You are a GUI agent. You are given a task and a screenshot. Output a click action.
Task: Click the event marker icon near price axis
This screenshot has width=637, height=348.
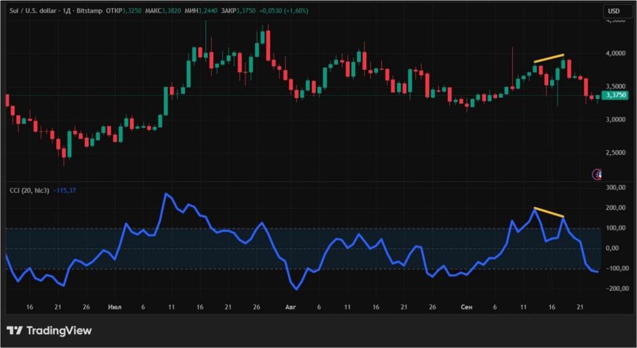click(x=598, y=174)
